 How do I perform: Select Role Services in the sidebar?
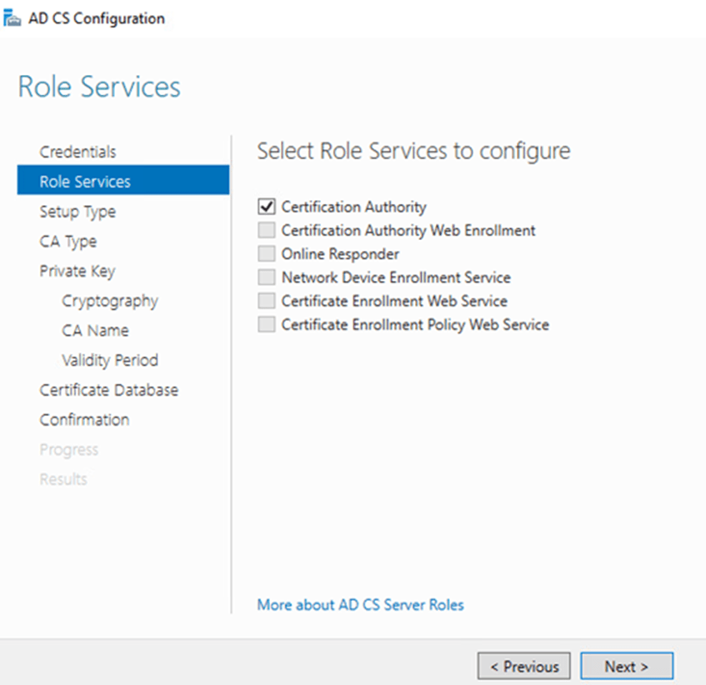click(x=85, y=182)
